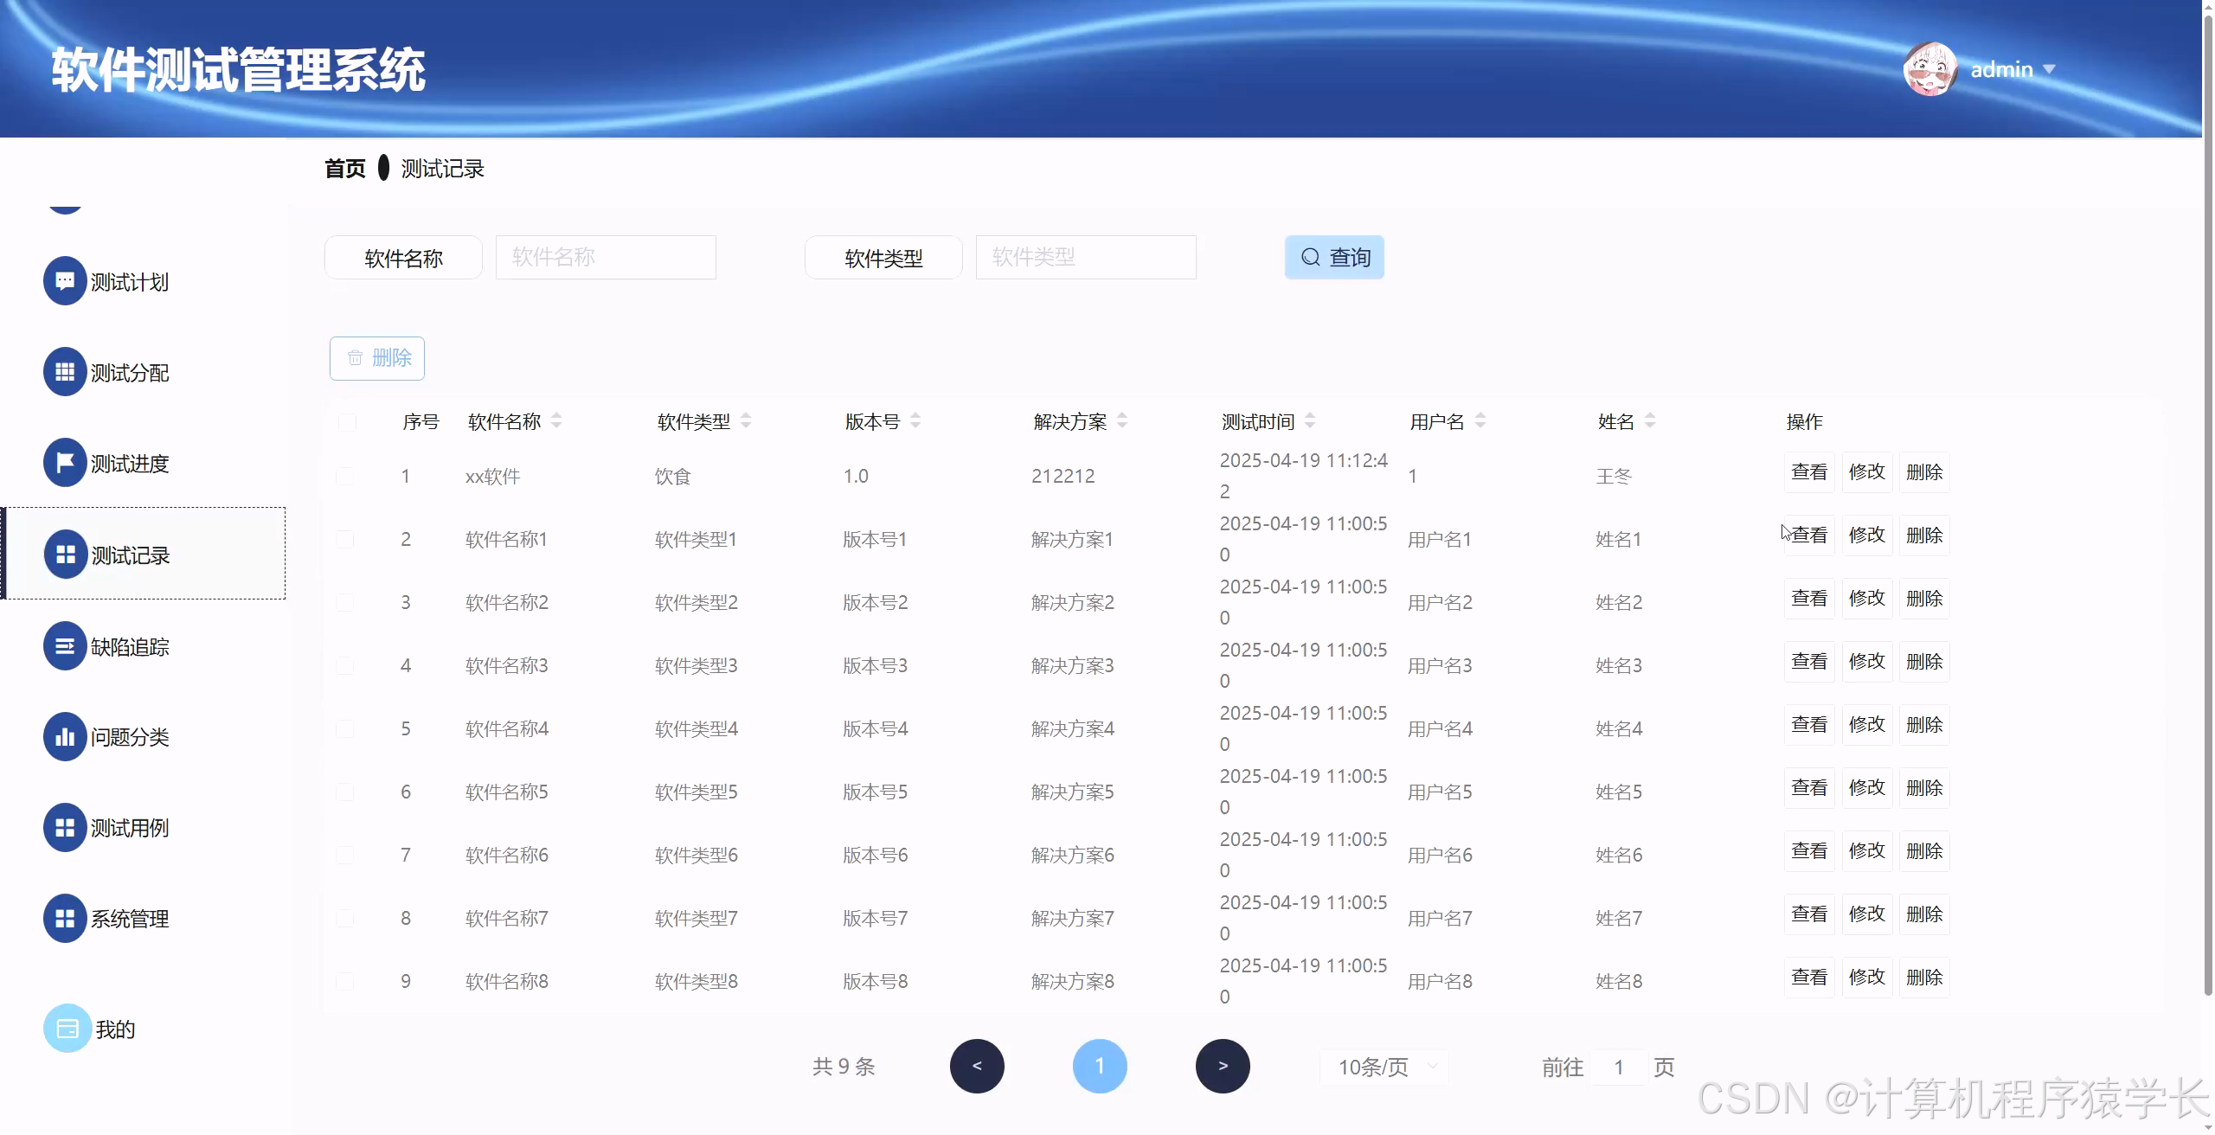2215x1135 pixels.
Task: Check the box for row 软件名称8
Action: click(x=344, y=981)
